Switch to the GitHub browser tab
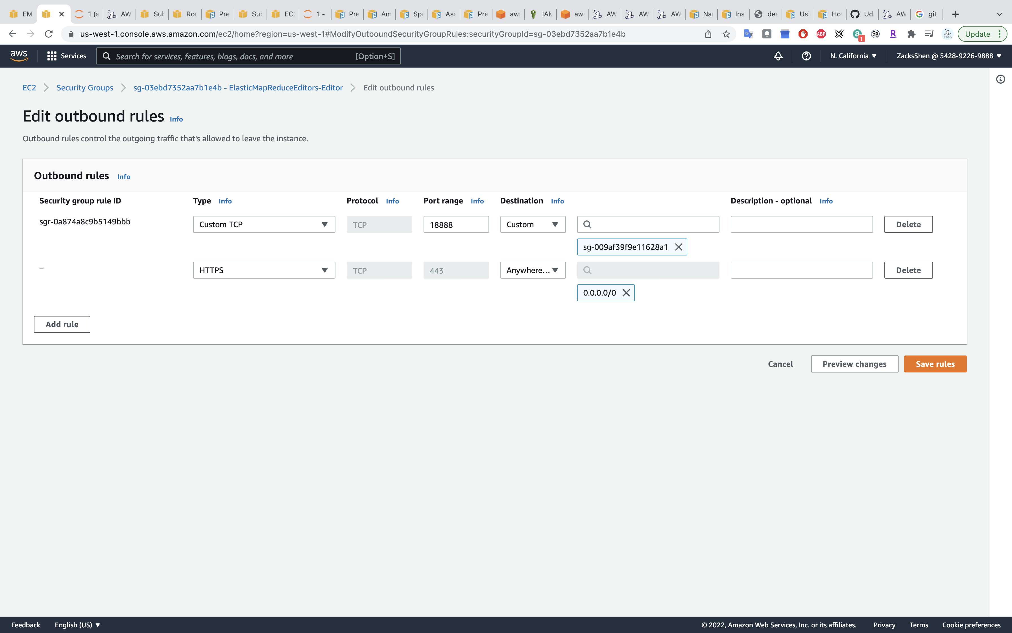The image size is (1012, 633). point(862,14)
